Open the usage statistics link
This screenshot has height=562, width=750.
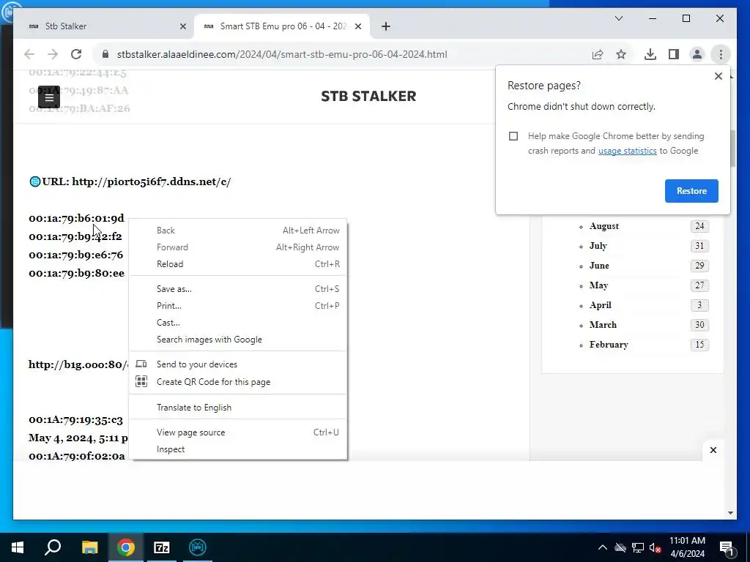627,151
